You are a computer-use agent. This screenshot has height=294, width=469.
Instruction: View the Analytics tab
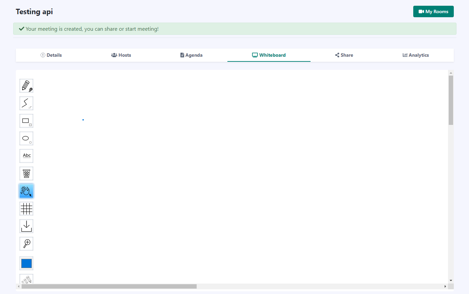[x=416, y=55]
